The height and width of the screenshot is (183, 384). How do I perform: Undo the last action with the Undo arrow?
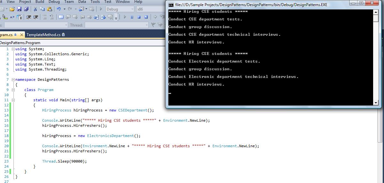click(59, 9)
